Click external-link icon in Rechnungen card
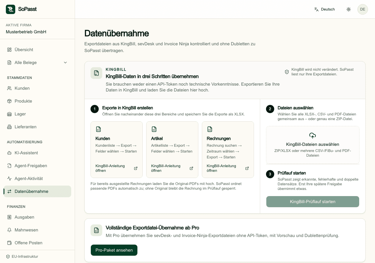The width and height of the screenshot is (375, 263). click(247, 168)
